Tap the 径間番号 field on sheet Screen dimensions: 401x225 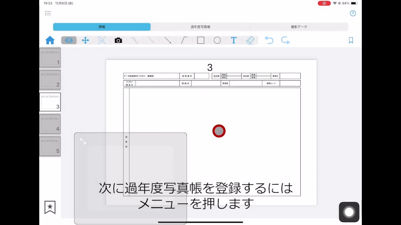pyautogui.click(x=201, y=76)
